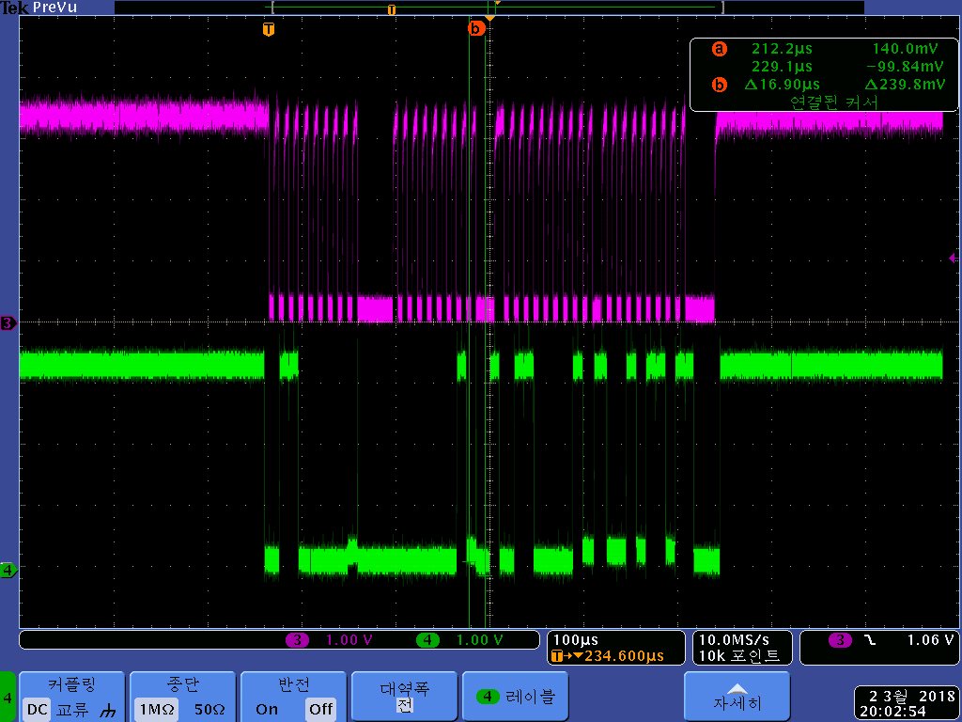Click channel 3 badge in scale readout
Screen dimensions: 962x722
pos(298,640)
